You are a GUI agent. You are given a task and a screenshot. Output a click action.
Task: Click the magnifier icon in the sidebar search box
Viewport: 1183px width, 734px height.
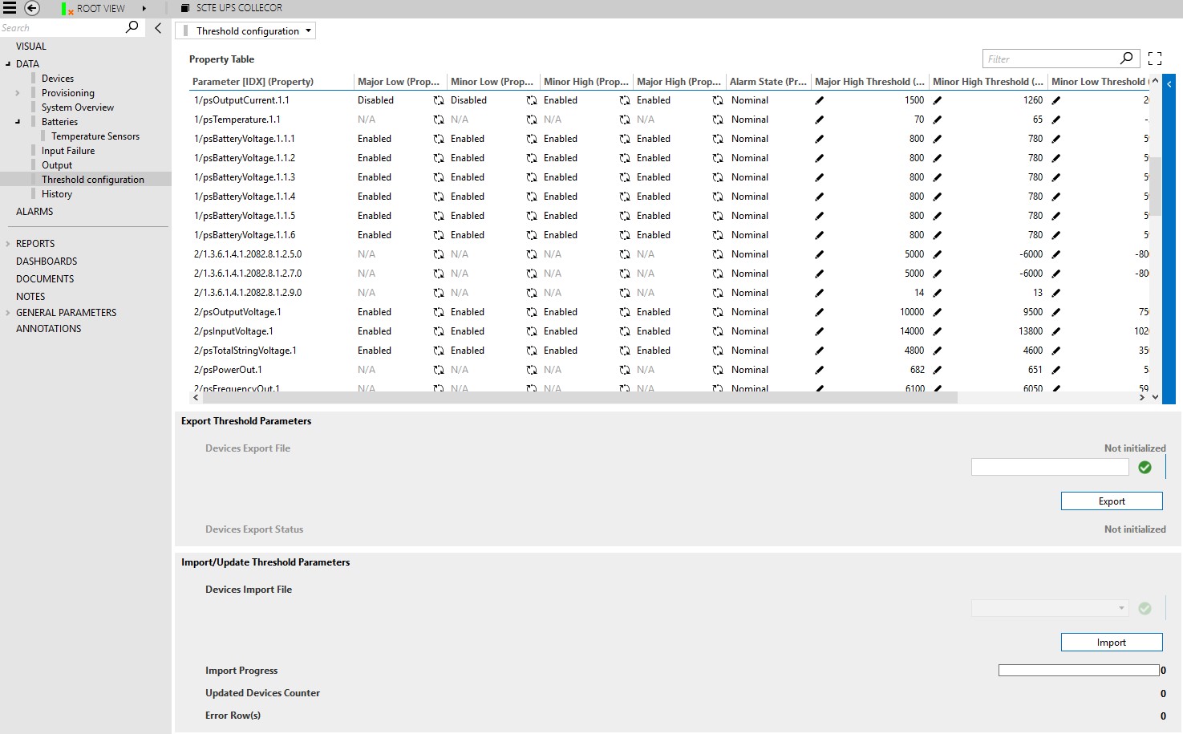pyautogui.click(x=131, y=26)
